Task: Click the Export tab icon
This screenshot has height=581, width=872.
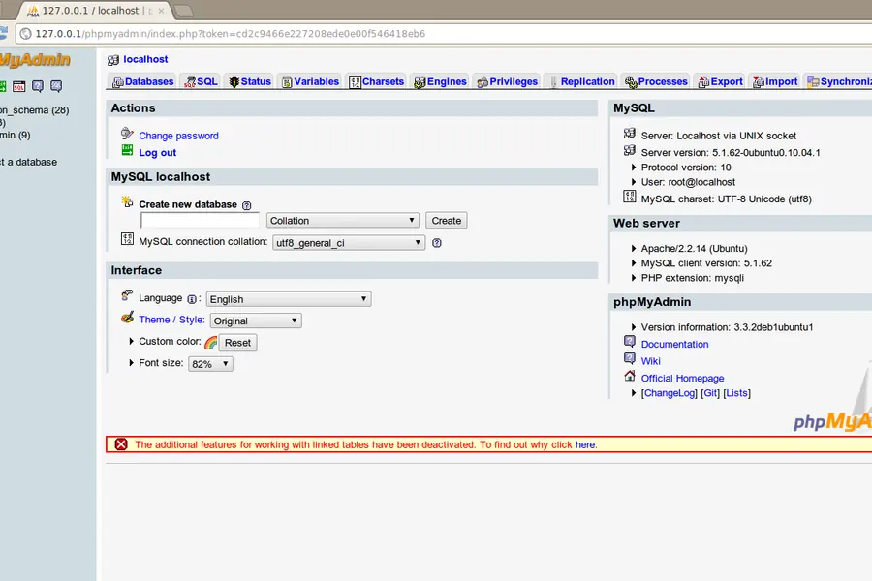Action: 703,82
